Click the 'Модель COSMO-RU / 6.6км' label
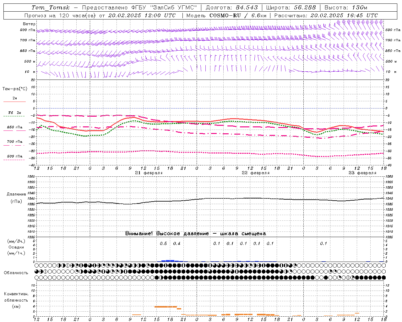The height and width of the screenshot is (322, 402). pyautogui.click(x=226, y=15)
